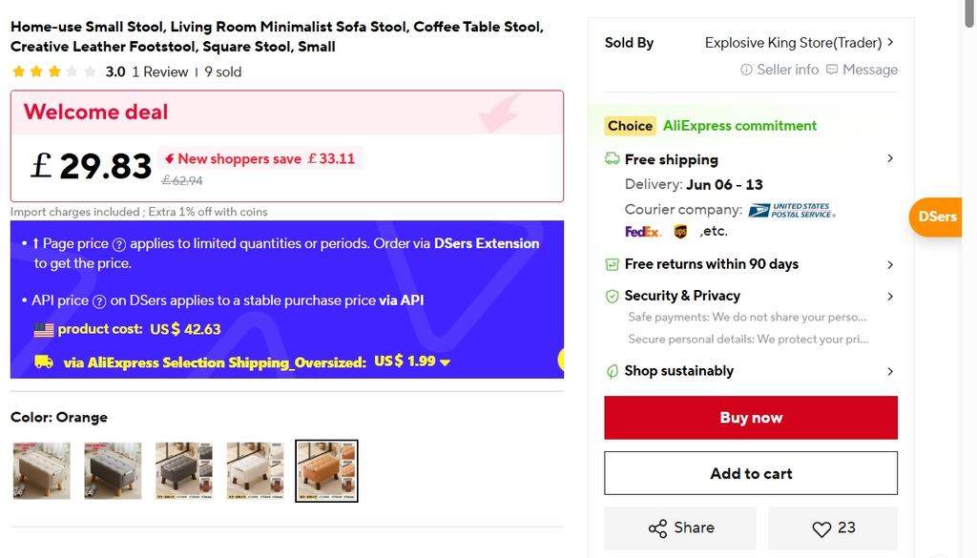
Task: Click the API price help question mark
Action: [x=99, y=301]
